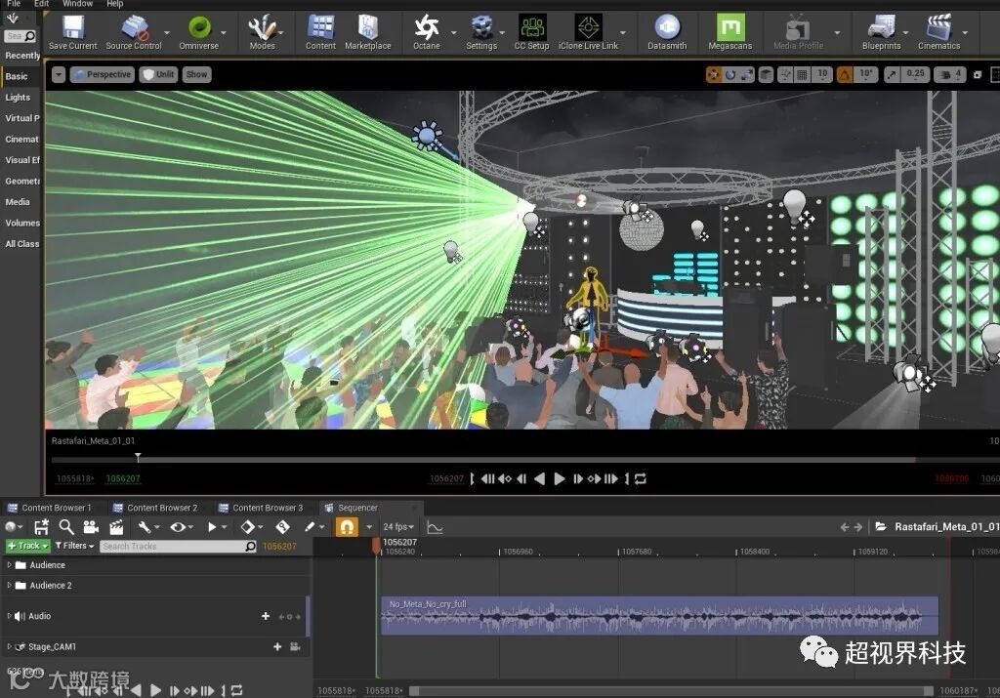The width and height of the screenshot is (1000, 698).
Task: Expand the Audience 2 folder track
Action: pos(9,585)
